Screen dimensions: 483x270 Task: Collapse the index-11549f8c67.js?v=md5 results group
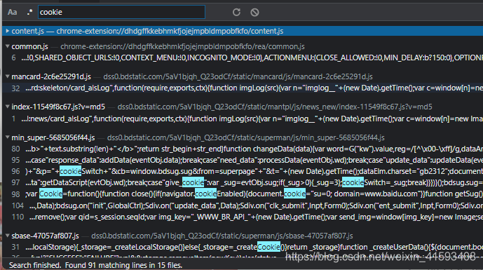(x=7, y=107)
